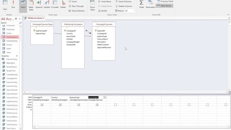This screenshot has width=231, height=130.
Task: Click Delete Columns in Query Setup
Action: click(x=124, y=6)
